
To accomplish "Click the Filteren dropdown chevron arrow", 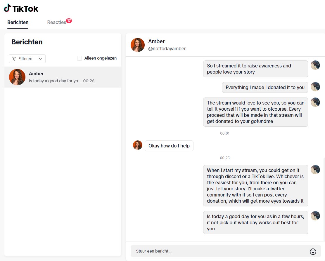I will pyautogui.click(x=40, y=59).
